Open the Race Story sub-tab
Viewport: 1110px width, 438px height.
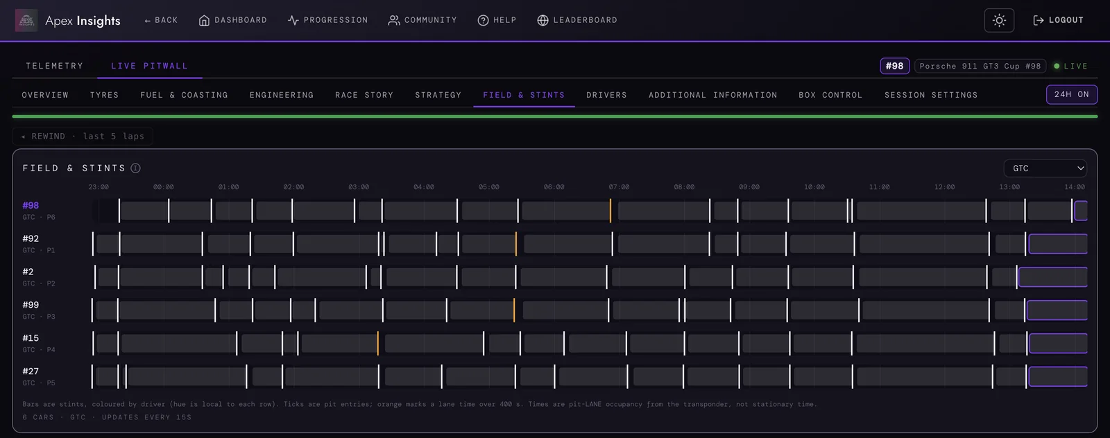point(364,95)
